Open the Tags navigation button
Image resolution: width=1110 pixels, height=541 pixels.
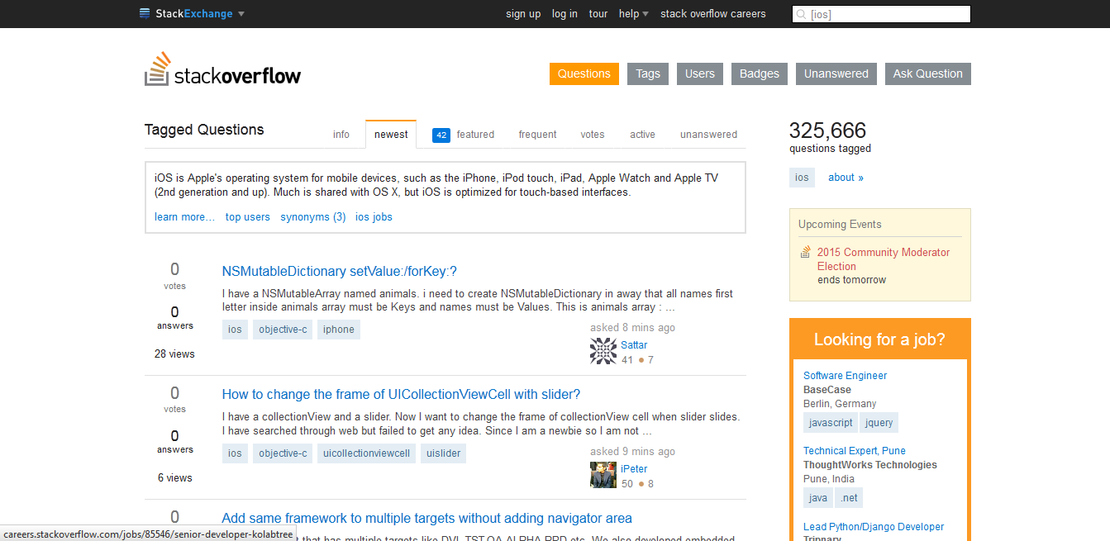pyautogui.click(x=648, y=74)
